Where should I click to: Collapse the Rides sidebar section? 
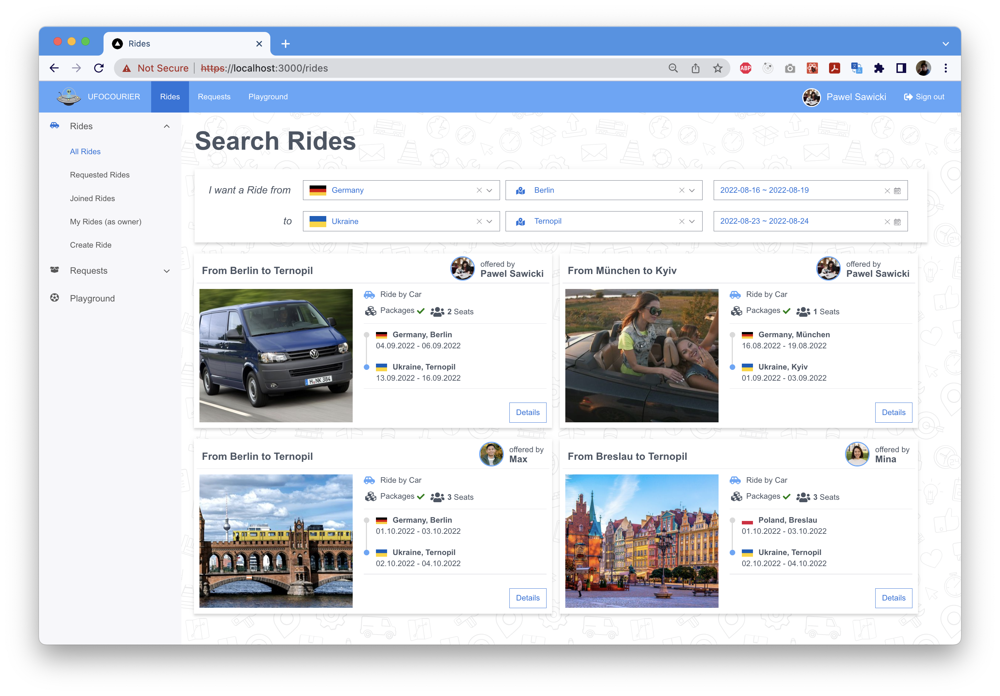pyautogui.click(x=166, y=126)
